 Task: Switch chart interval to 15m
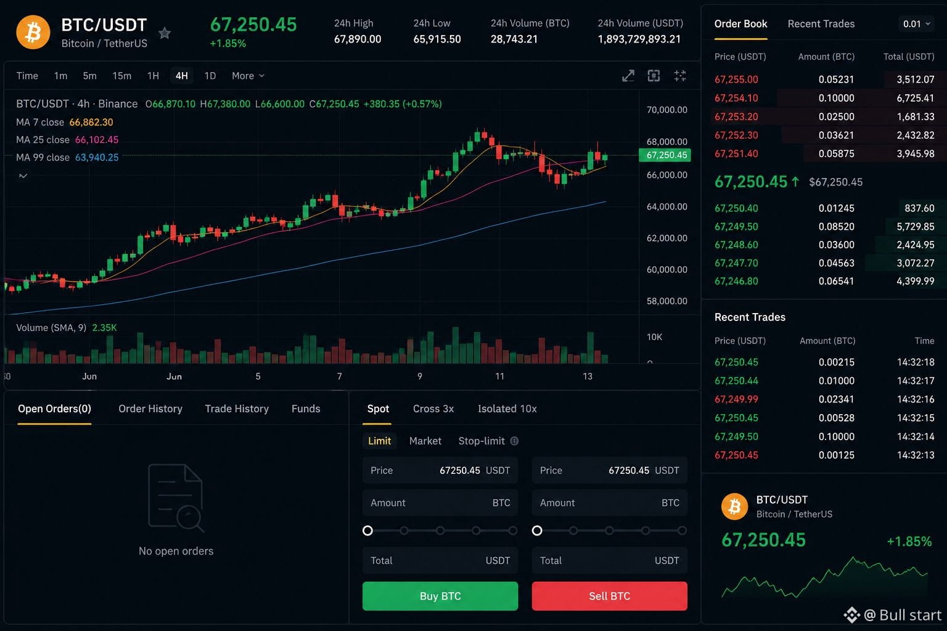tap(121, 76)
